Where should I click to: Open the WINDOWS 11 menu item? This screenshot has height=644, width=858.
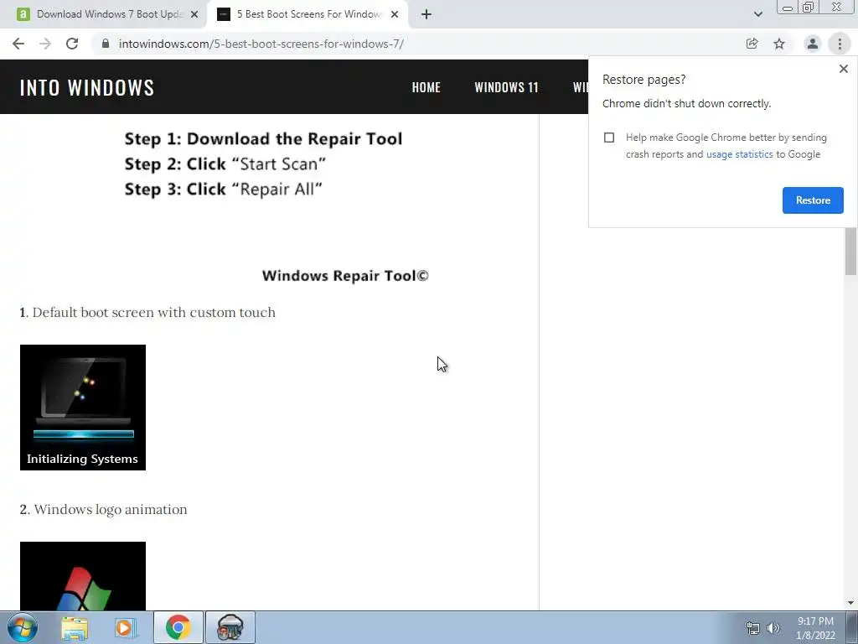coord(506,87)
